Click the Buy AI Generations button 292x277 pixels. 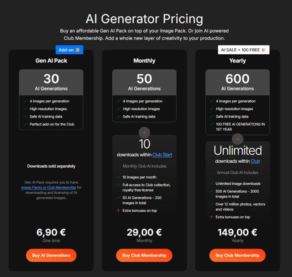click(x=51, y=255)
